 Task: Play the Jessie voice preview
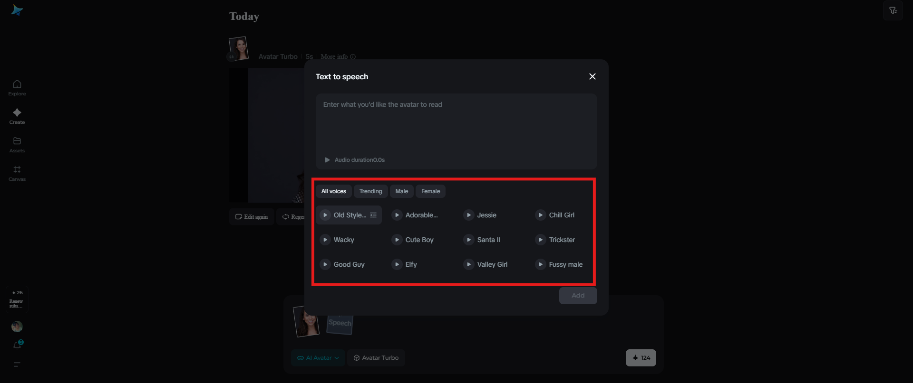click(x=469, y=215)
